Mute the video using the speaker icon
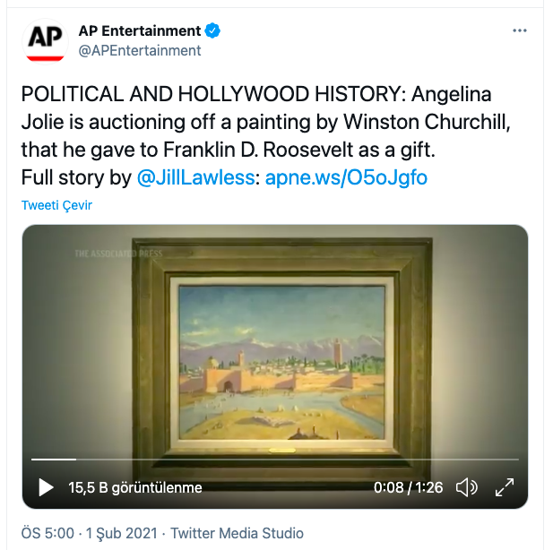This screenshot has height=550, width=553. (466, 488)
